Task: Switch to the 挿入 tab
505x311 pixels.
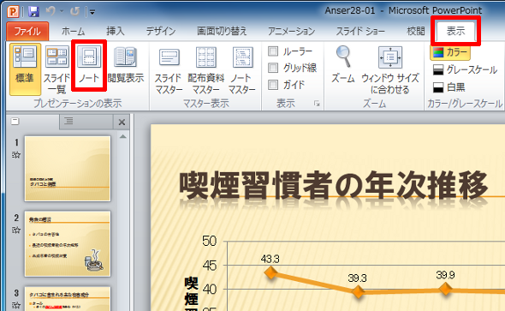Action: (x=115, y=31)
